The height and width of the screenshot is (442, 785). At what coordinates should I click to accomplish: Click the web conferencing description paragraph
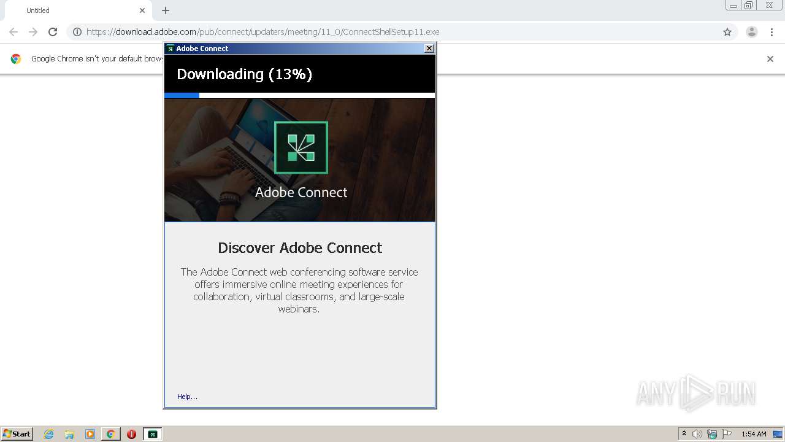[x=299, y=290]
